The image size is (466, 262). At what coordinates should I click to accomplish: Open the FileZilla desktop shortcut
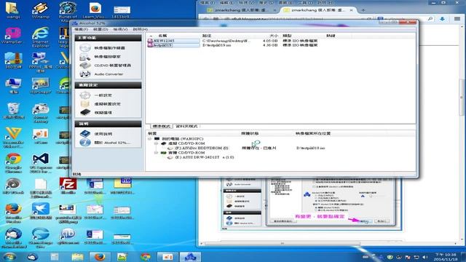pyautogui.click(x=68, y=186)
